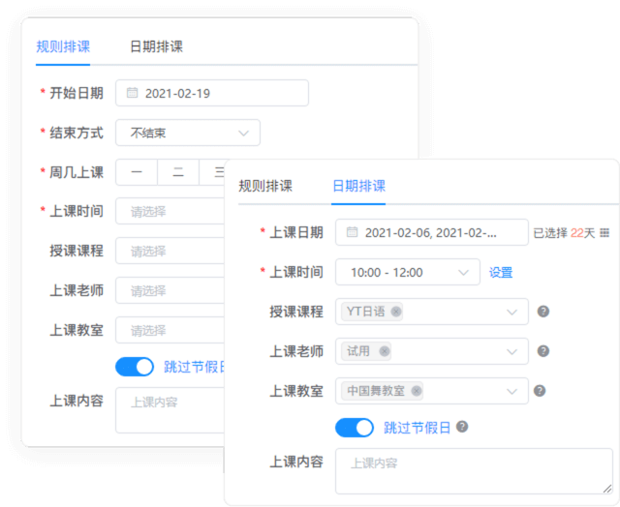The height and width of the screenshot is (507, 620).
Task: Click 上课内容 textarea in back window
Action: (x=170, y=410)
